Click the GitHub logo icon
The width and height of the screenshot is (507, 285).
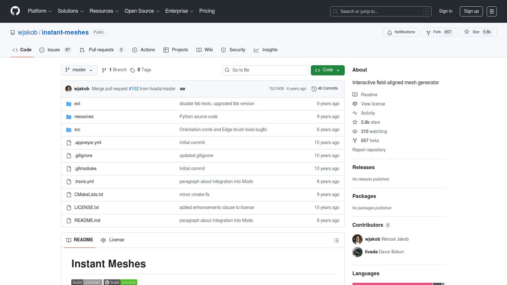15,11
